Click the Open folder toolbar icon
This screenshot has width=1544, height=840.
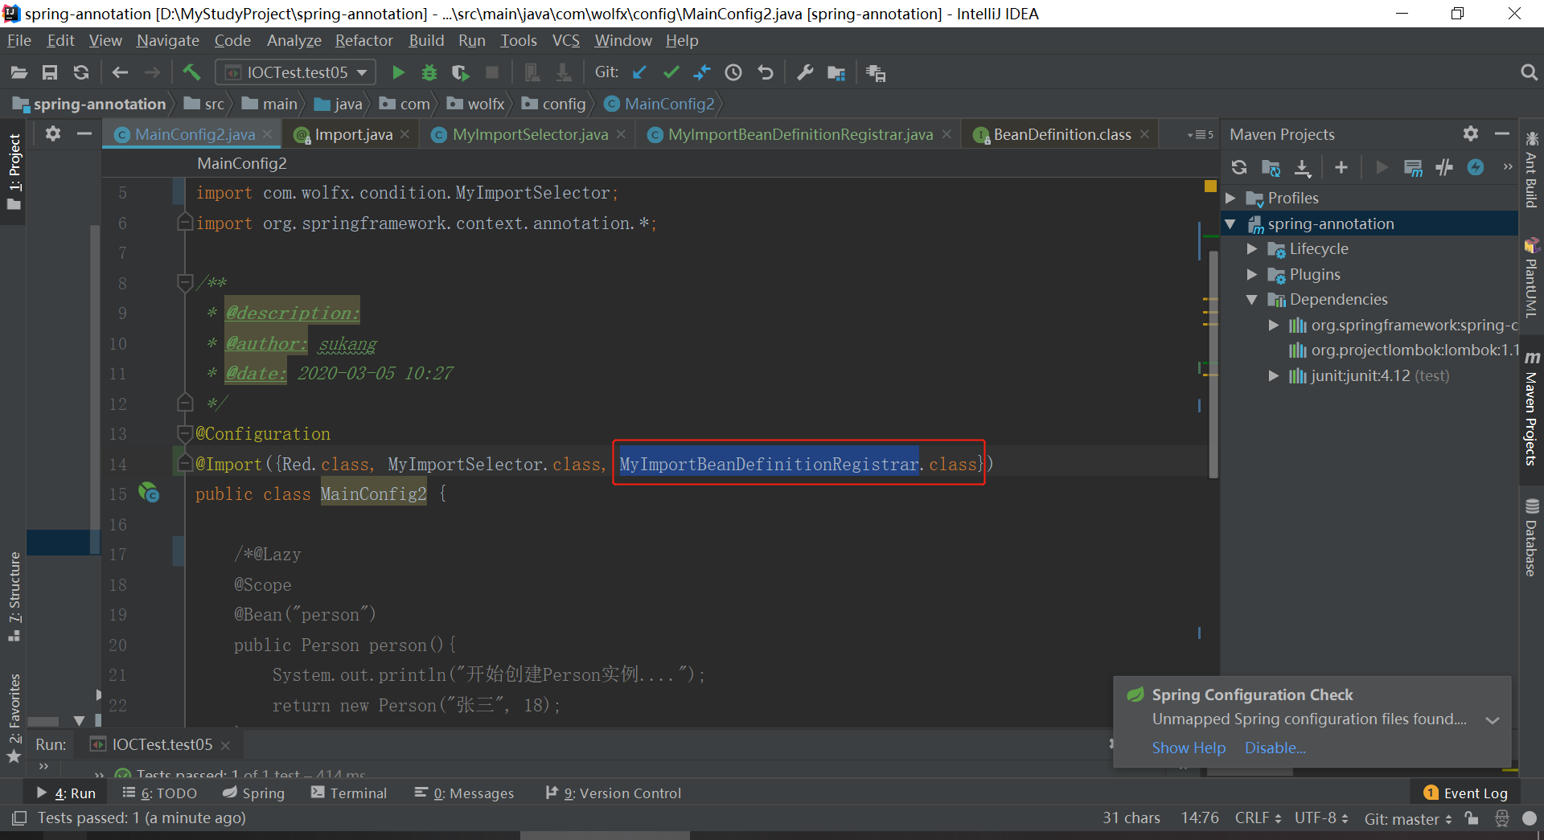click(19, 72)
